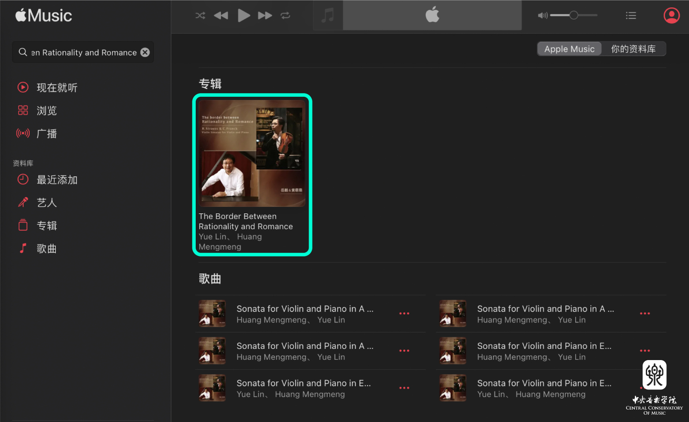Open more options for first song result

(x=404, y=314)
